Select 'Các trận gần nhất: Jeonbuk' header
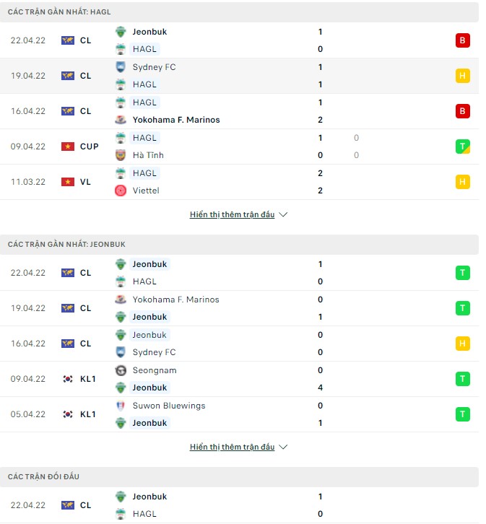This screenshot has width=486, height=524. (66, 245)
